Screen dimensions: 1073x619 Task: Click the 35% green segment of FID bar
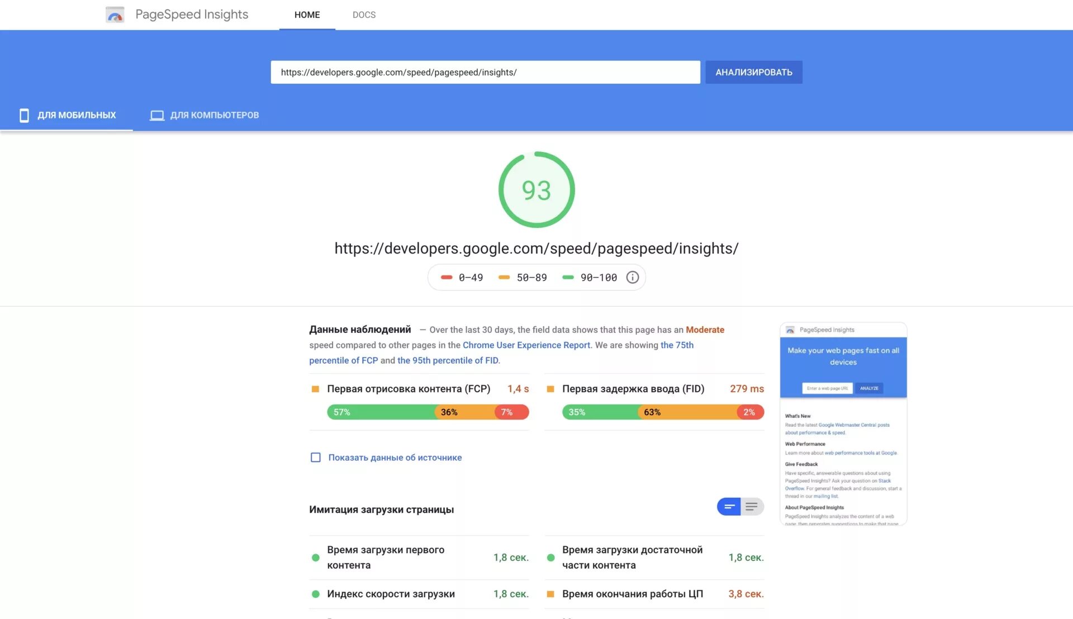tap(600, 412)
